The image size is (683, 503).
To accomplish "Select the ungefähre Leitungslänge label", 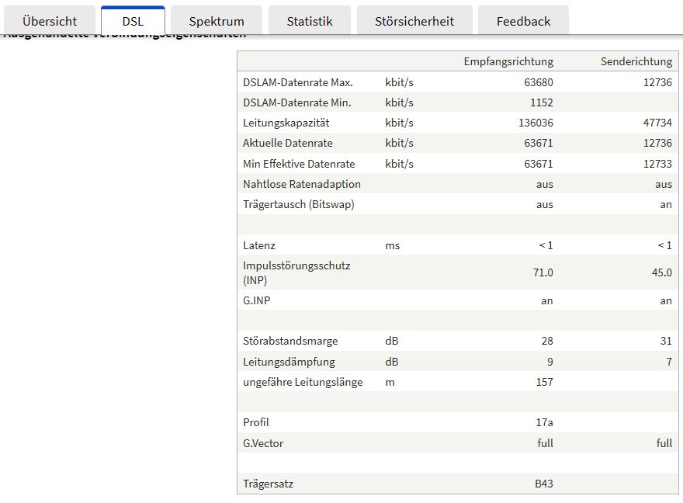I will (x=303, y=382).
